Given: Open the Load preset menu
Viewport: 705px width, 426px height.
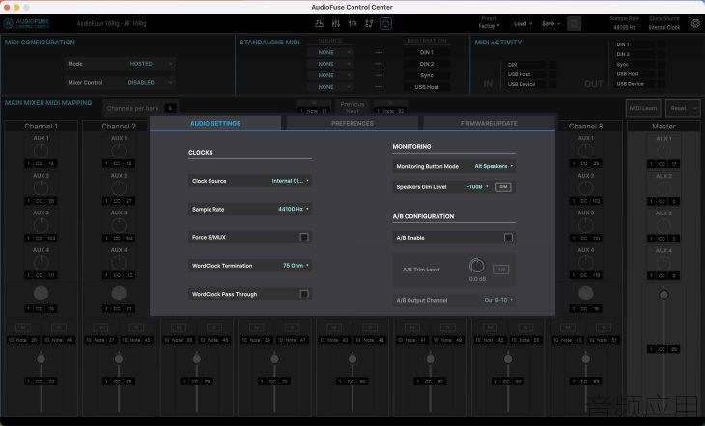Looking at the screenshot, I should click(x=522, y=24).
